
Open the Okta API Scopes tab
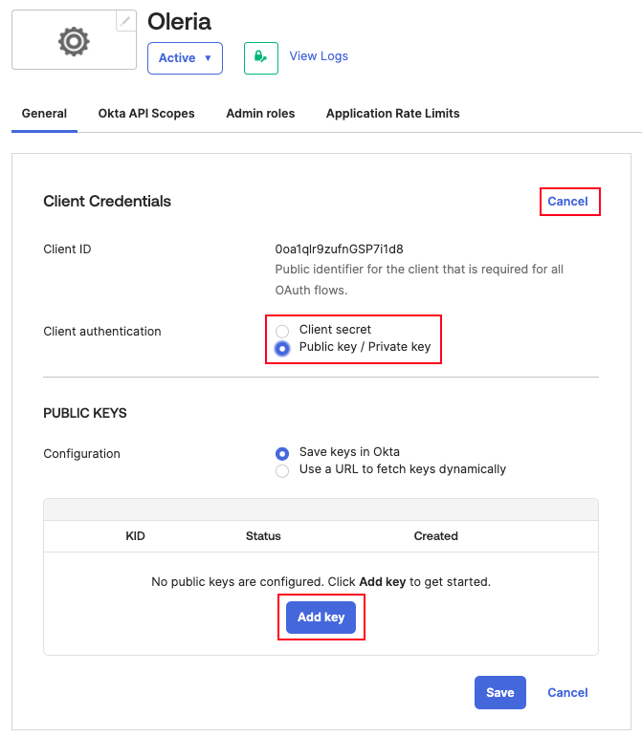click(x=146, y=114)
